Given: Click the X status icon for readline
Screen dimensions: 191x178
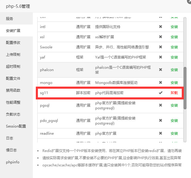Looking at the screenshot, I should tap(161, 133).
